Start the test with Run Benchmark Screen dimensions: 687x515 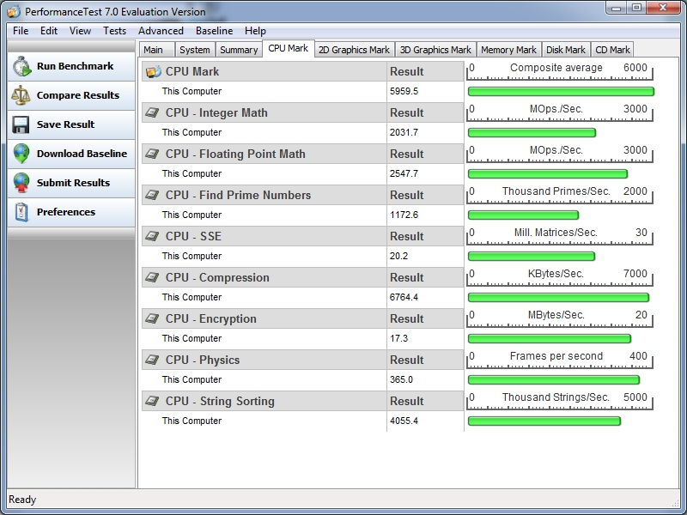(x=71, y=66)
